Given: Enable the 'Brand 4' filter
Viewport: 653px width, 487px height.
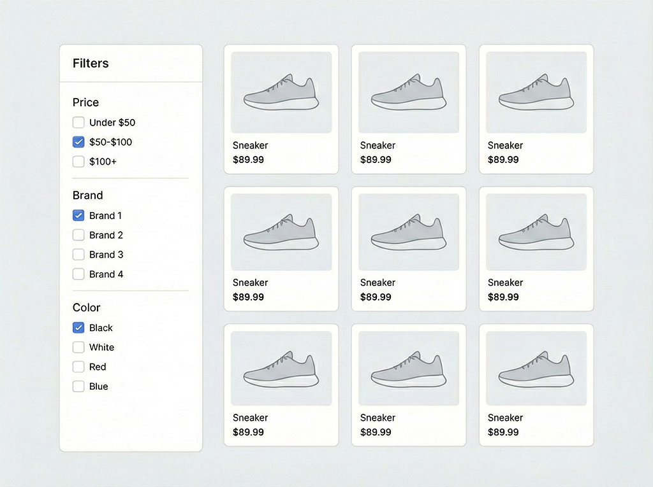Looking at the screenshot, I should 78,274.
